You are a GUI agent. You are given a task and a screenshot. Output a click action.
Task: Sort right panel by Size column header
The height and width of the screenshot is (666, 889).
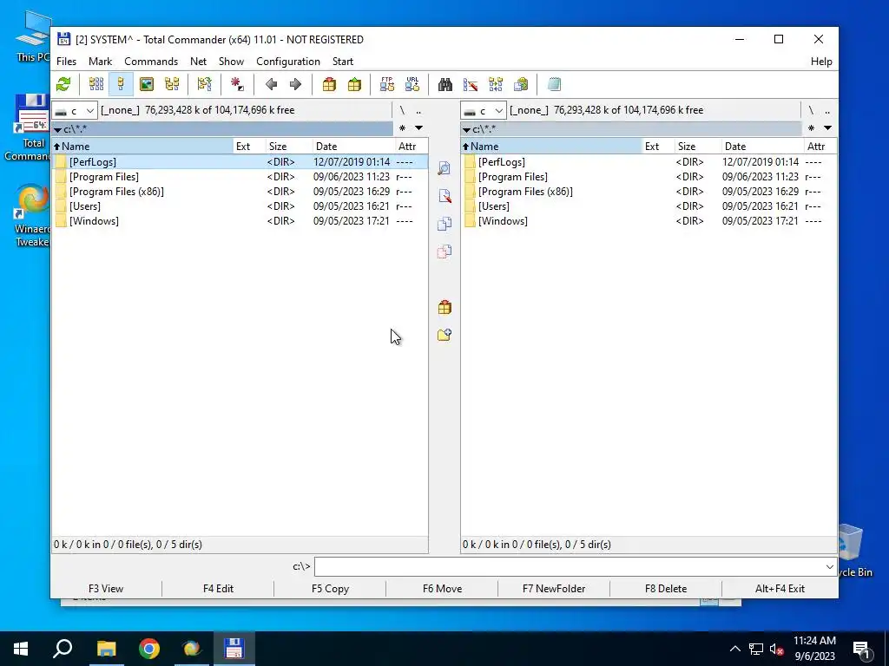pos(697,146)
